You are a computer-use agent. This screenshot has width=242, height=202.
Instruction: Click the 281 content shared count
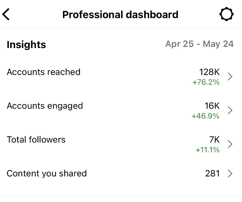[212, 173]
